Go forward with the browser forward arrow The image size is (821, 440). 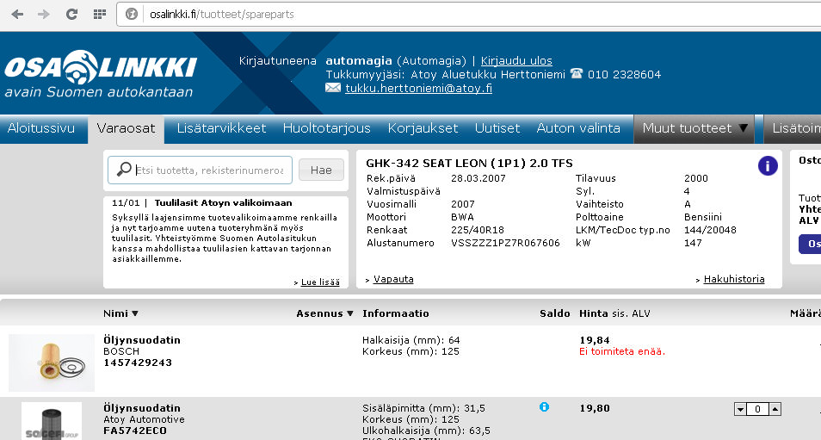click(x=44, y=14)
